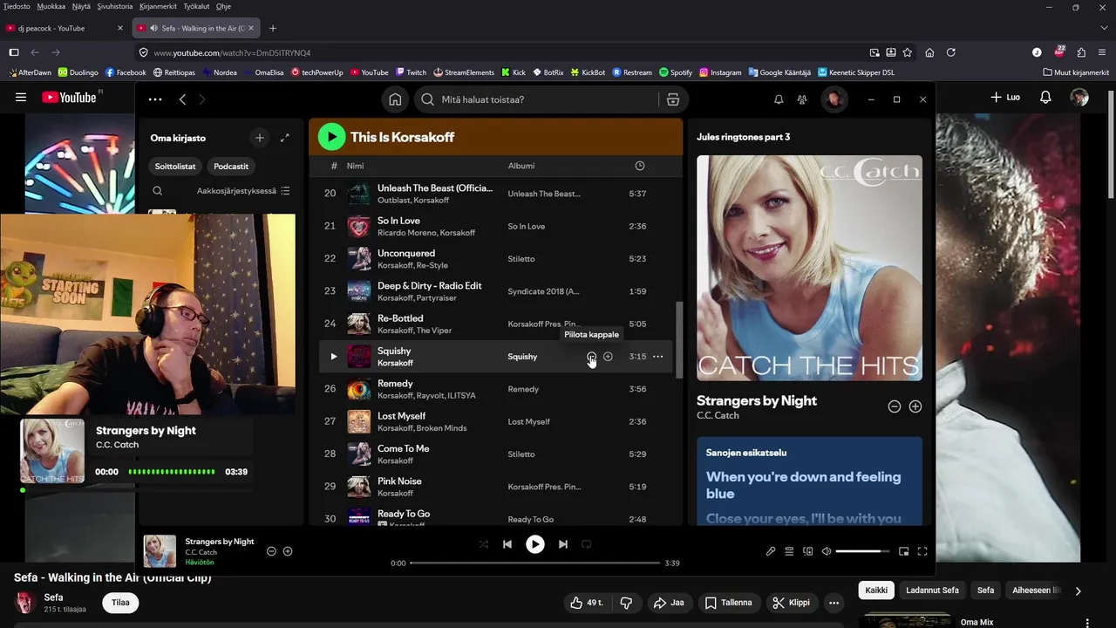Sort tracks by Nimi column header
Screen dimensions: 1116x628
(356, 166)
